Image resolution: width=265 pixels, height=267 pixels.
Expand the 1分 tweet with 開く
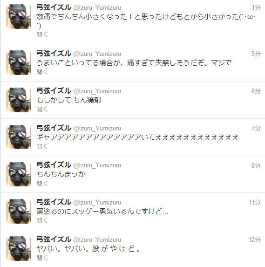pyautogui.click(x=42, y=35)
